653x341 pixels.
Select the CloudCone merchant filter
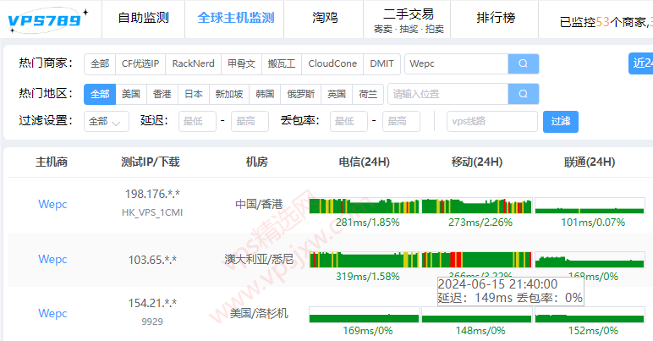(x=332, y=63)
